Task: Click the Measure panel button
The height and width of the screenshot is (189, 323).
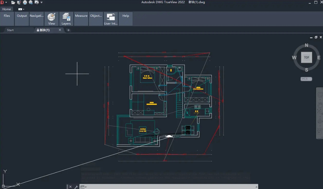Action: pyautogui.click(x=81, y=16)
